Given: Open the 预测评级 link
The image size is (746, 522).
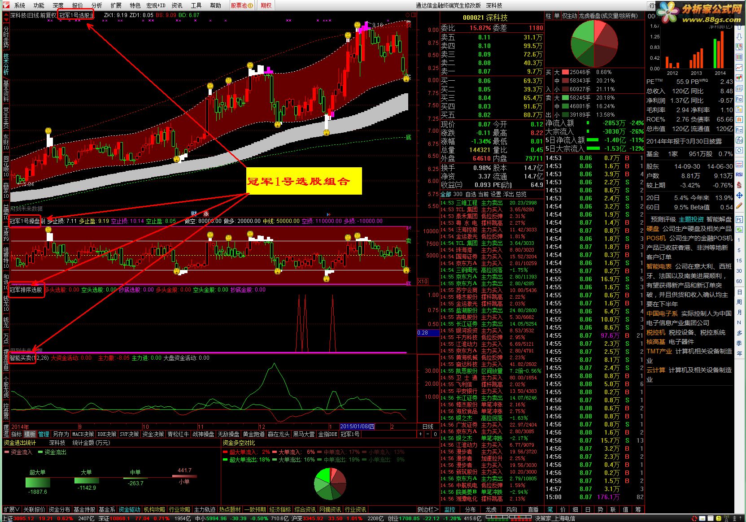Looking at the screenshot, I should 663,219.
